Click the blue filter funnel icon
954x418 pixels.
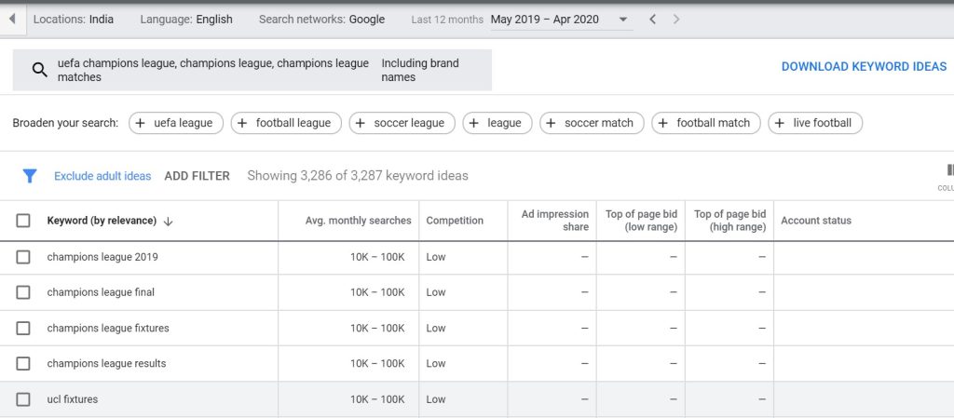pos(30,175)
